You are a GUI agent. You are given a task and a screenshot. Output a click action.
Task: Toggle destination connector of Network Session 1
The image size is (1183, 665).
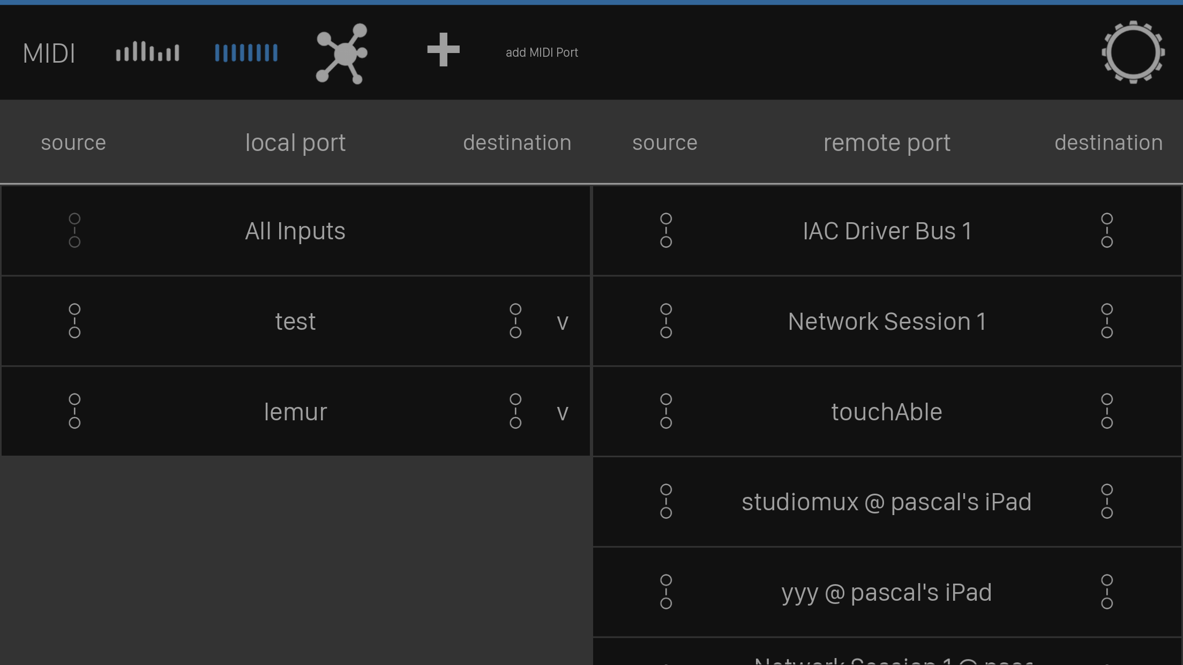[1107, 321]
